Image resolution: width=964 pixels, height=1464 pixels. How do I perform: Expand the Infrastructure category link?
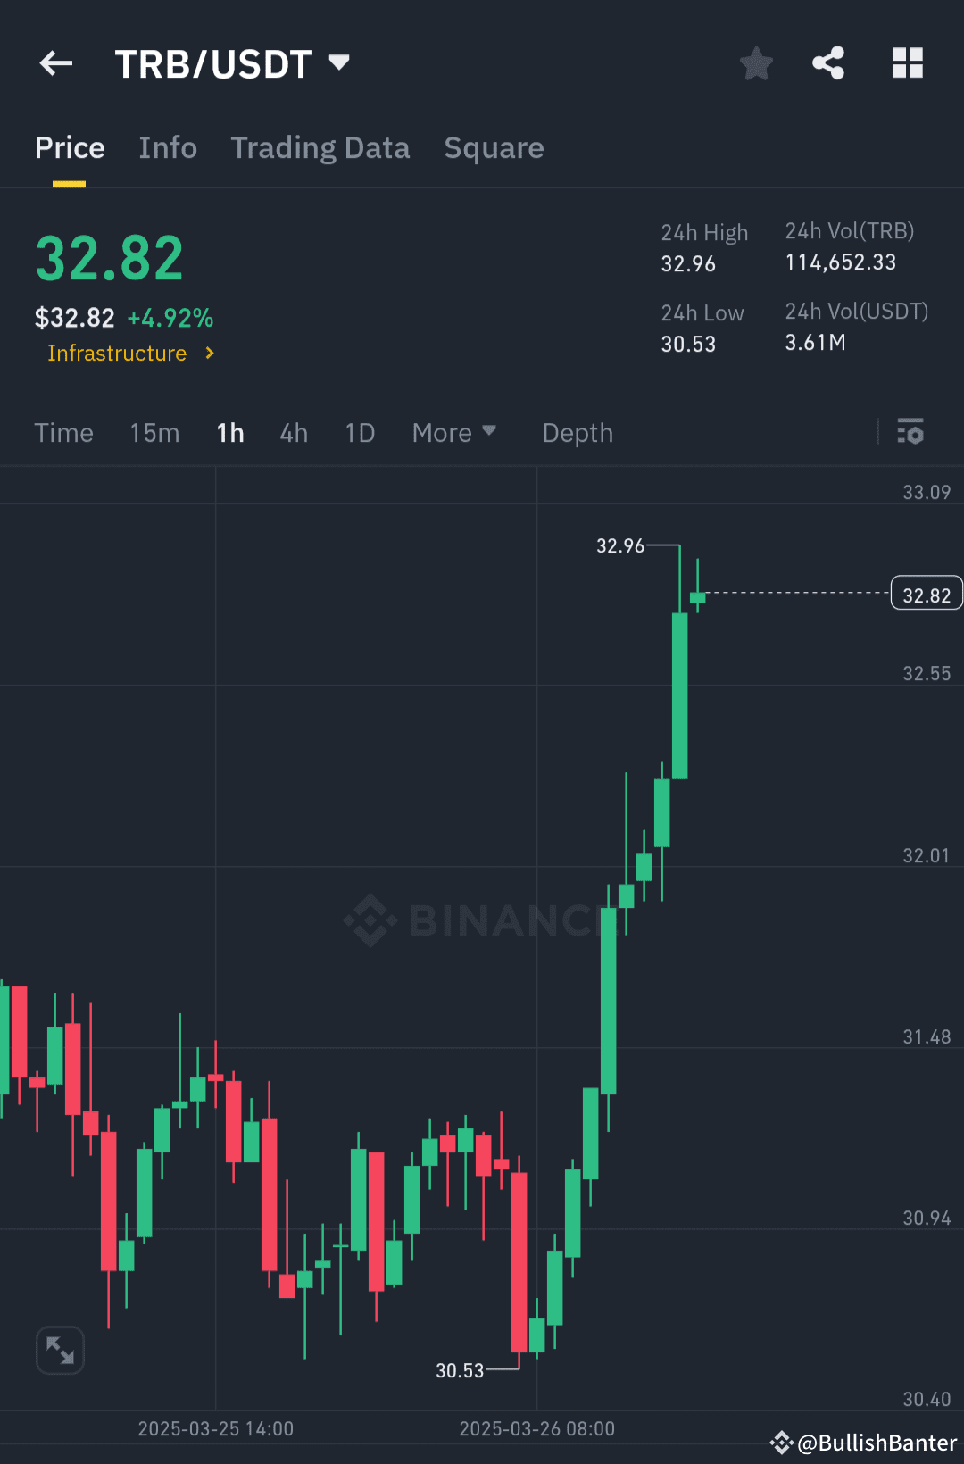(129, 353)
